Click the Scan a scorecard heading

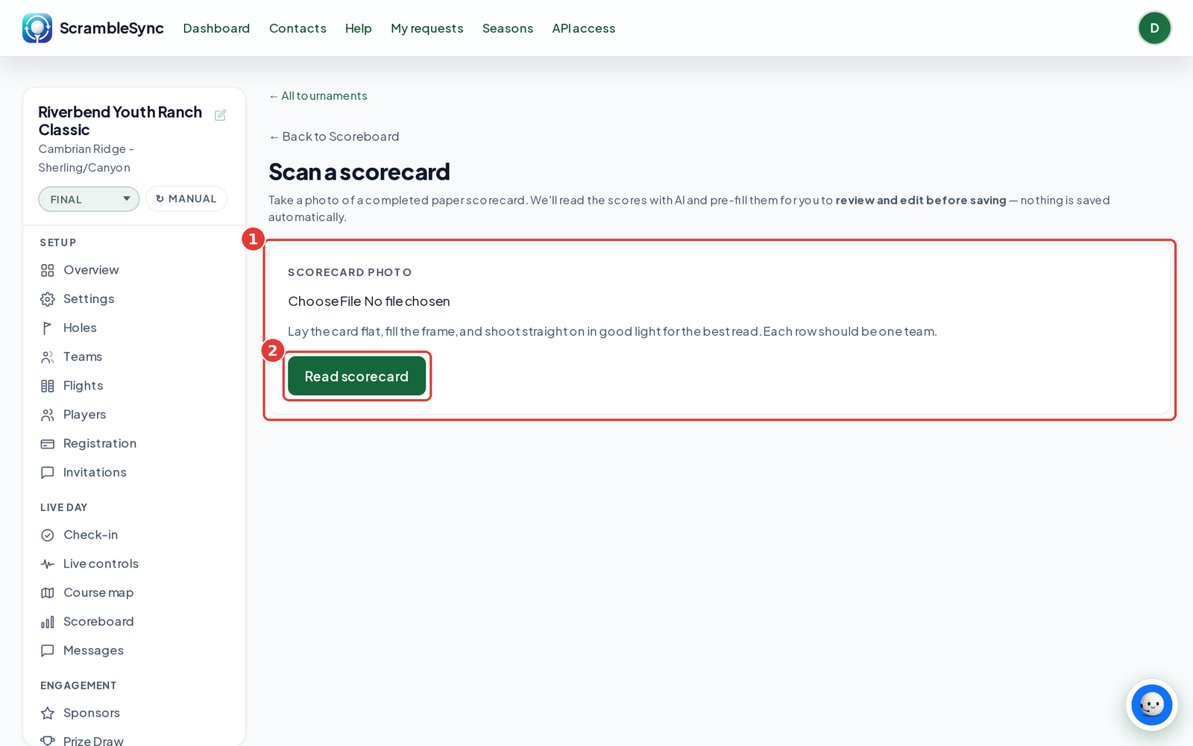point(359,172)
